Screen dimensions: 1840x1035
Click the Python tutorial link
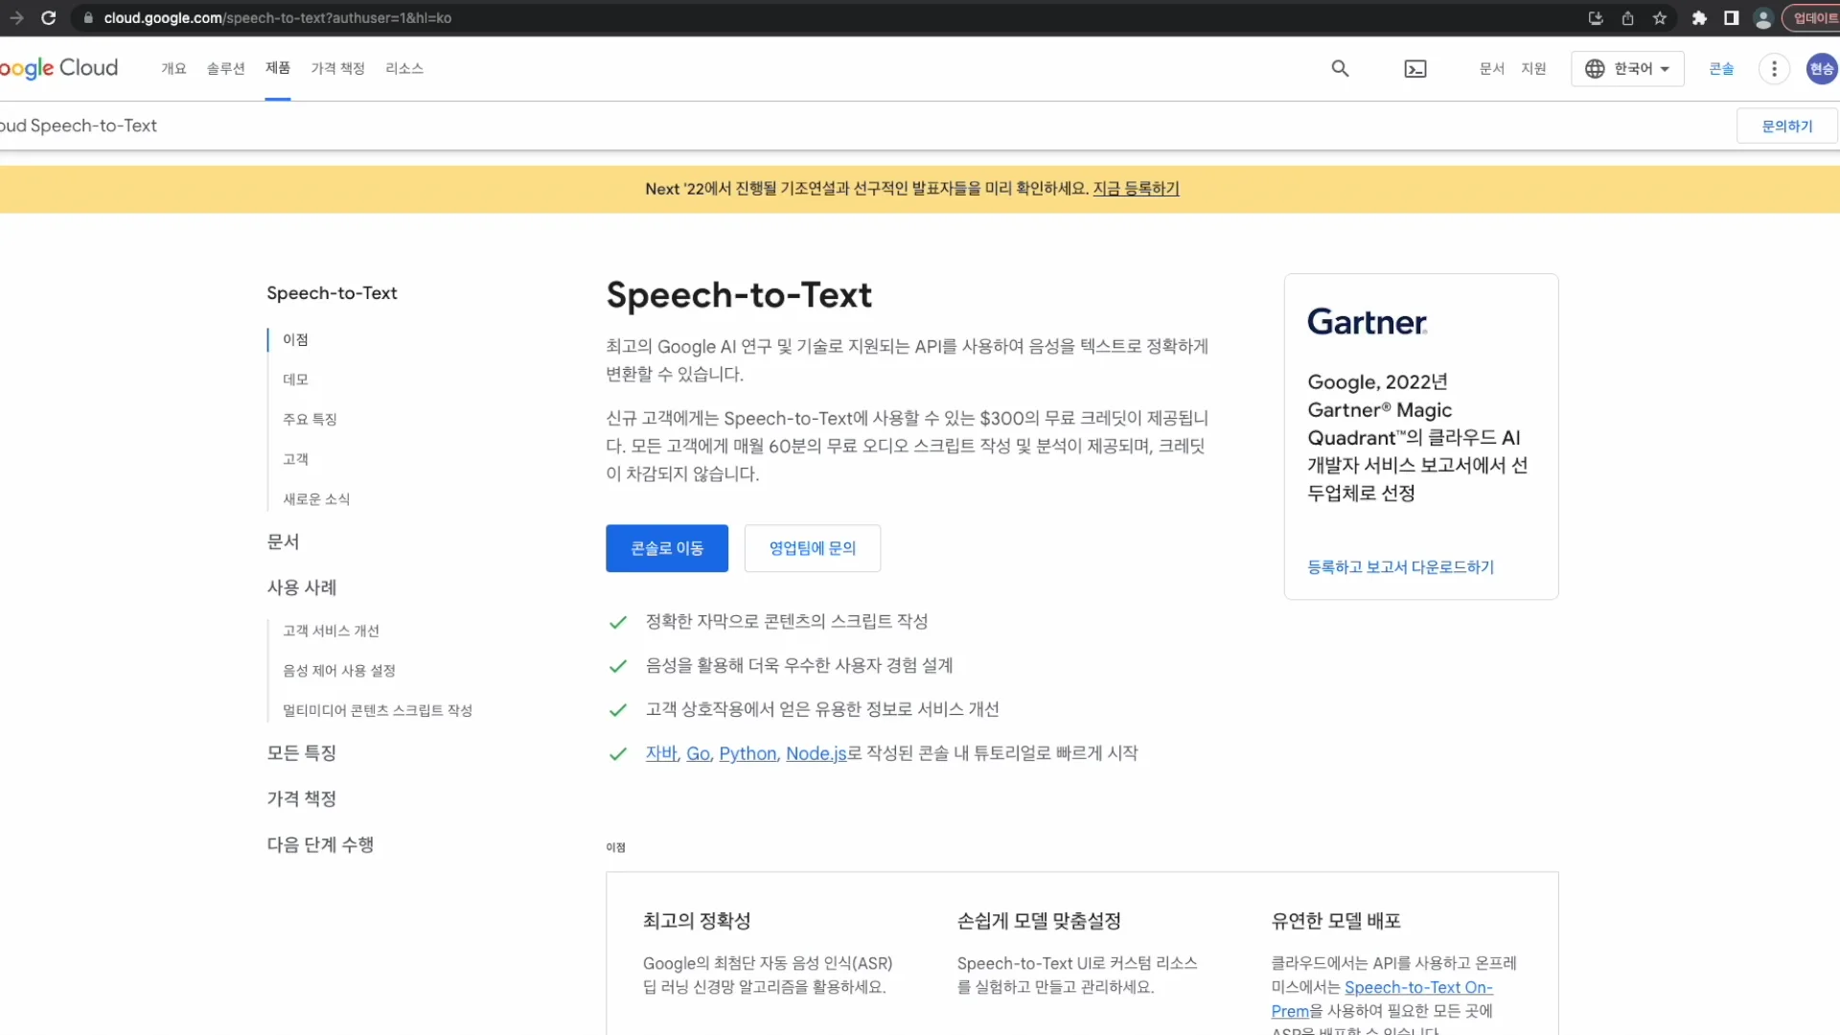pyautogui.click(x=747, y=754)
